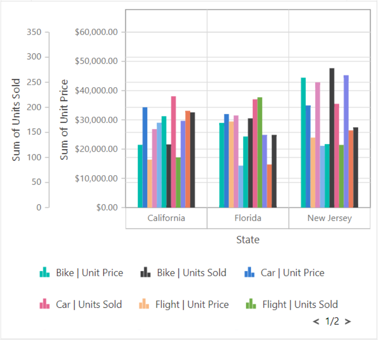Select the Florida category label
378x340 pixels.
click(248, 218)
